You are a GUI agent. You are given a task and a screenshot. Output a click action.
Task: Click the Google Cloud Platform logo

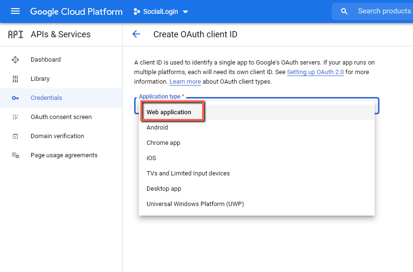tap(76, 11)
